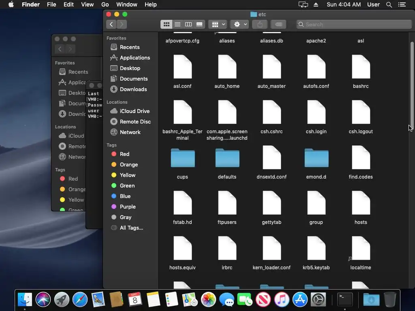Image resolution: width=415 pixels, height=311 pixels.
Task: Open the Help menu
Action: click(151, 4)
